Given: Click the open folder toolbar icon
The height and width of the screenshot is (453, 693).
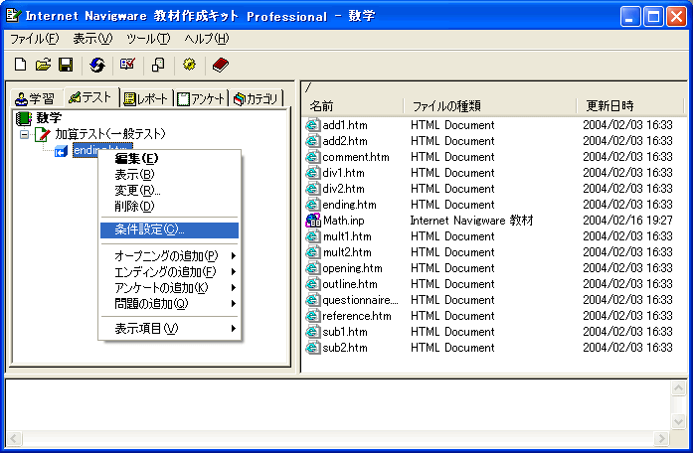Looking at the screenshot, I should tap(43, 65).
